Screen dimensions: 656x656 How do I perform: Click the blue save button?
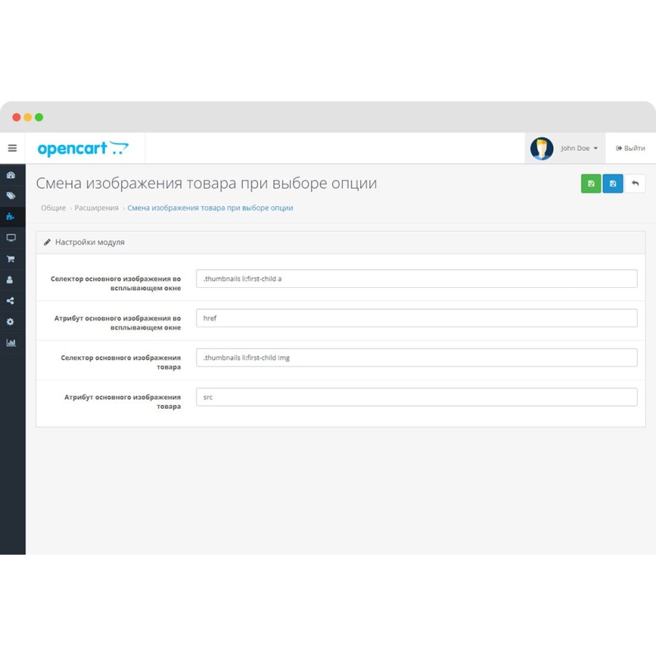613,184
